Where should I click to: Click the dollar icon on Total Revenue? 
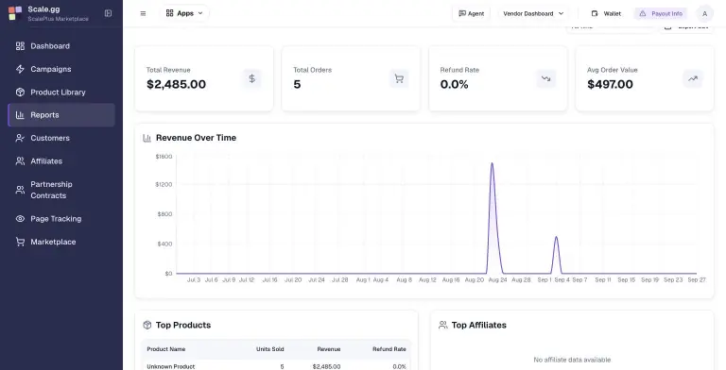[x=251, y=78]
